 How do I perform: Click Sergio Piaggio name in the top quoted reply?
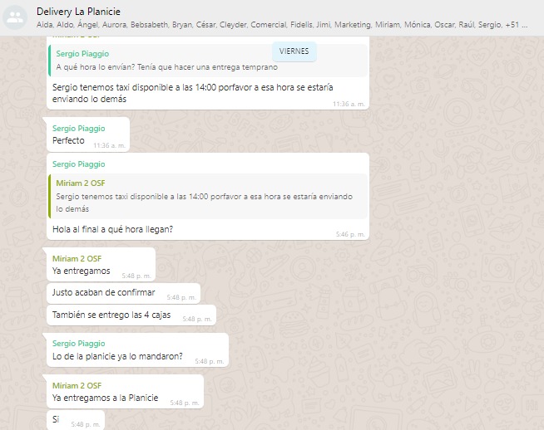pyautogui.click(x=82, y=54)
